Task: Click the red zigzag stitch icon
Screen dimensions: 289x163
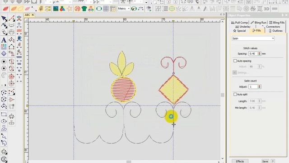Action: (x=19, y=31)
